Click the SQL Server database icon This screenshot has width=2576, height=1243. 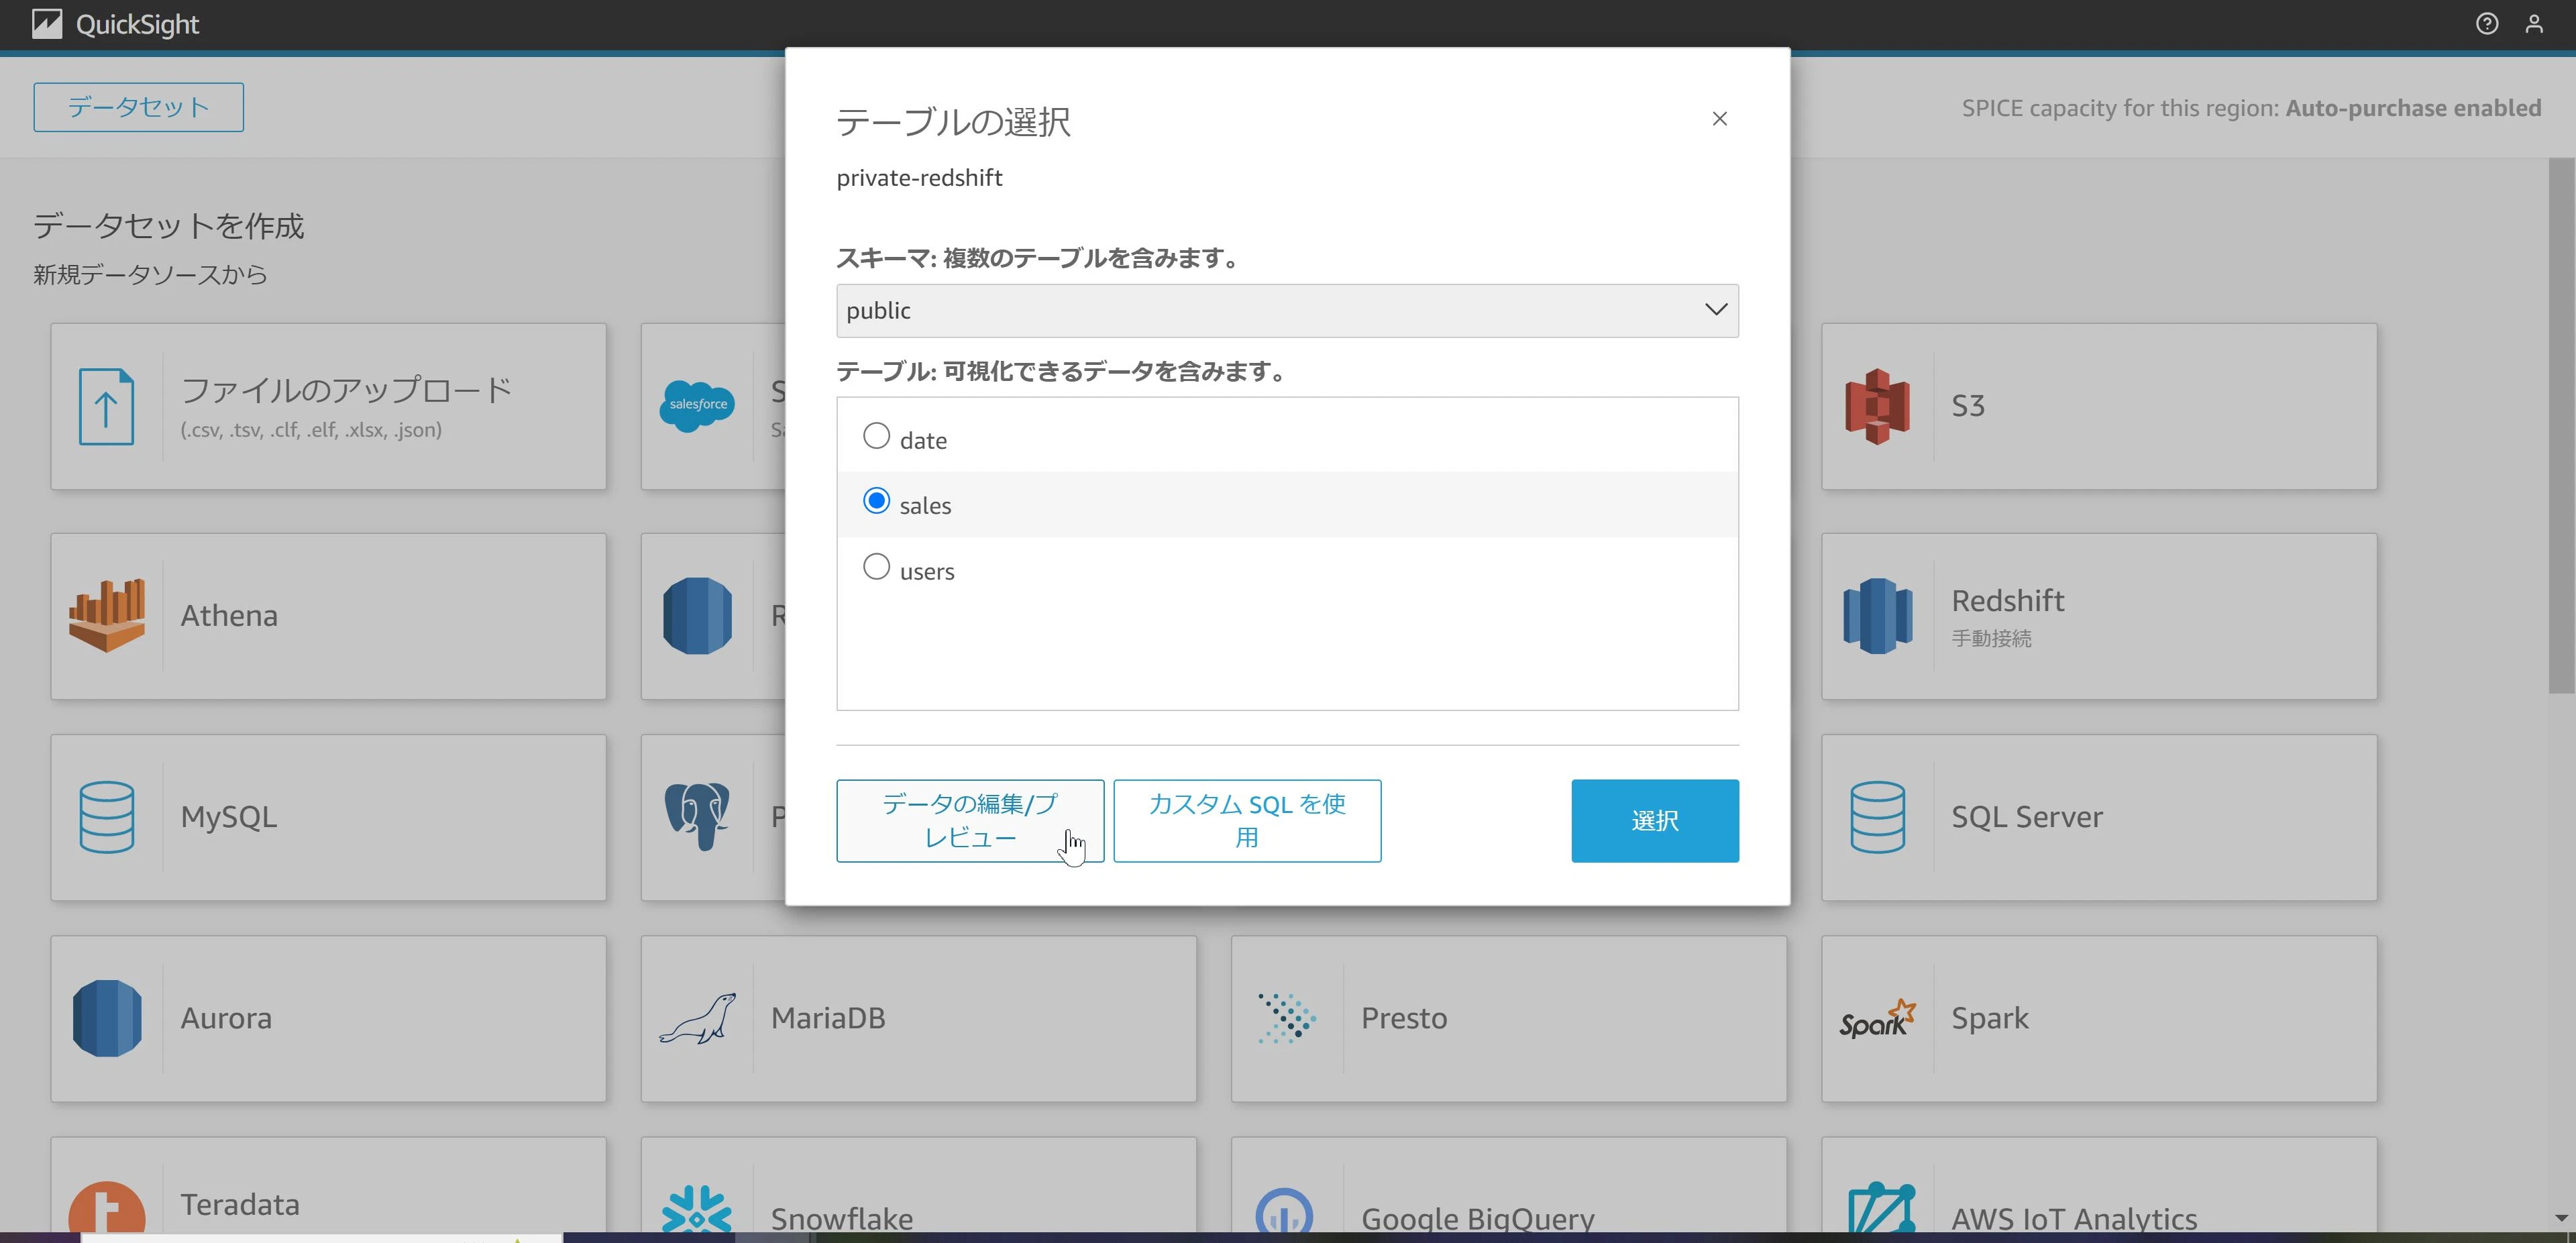click(x=1878, y=817)
